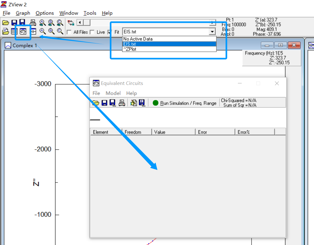Enable the All Files checkbox
This screenshot has height=245, width=314.
[69, 32]
